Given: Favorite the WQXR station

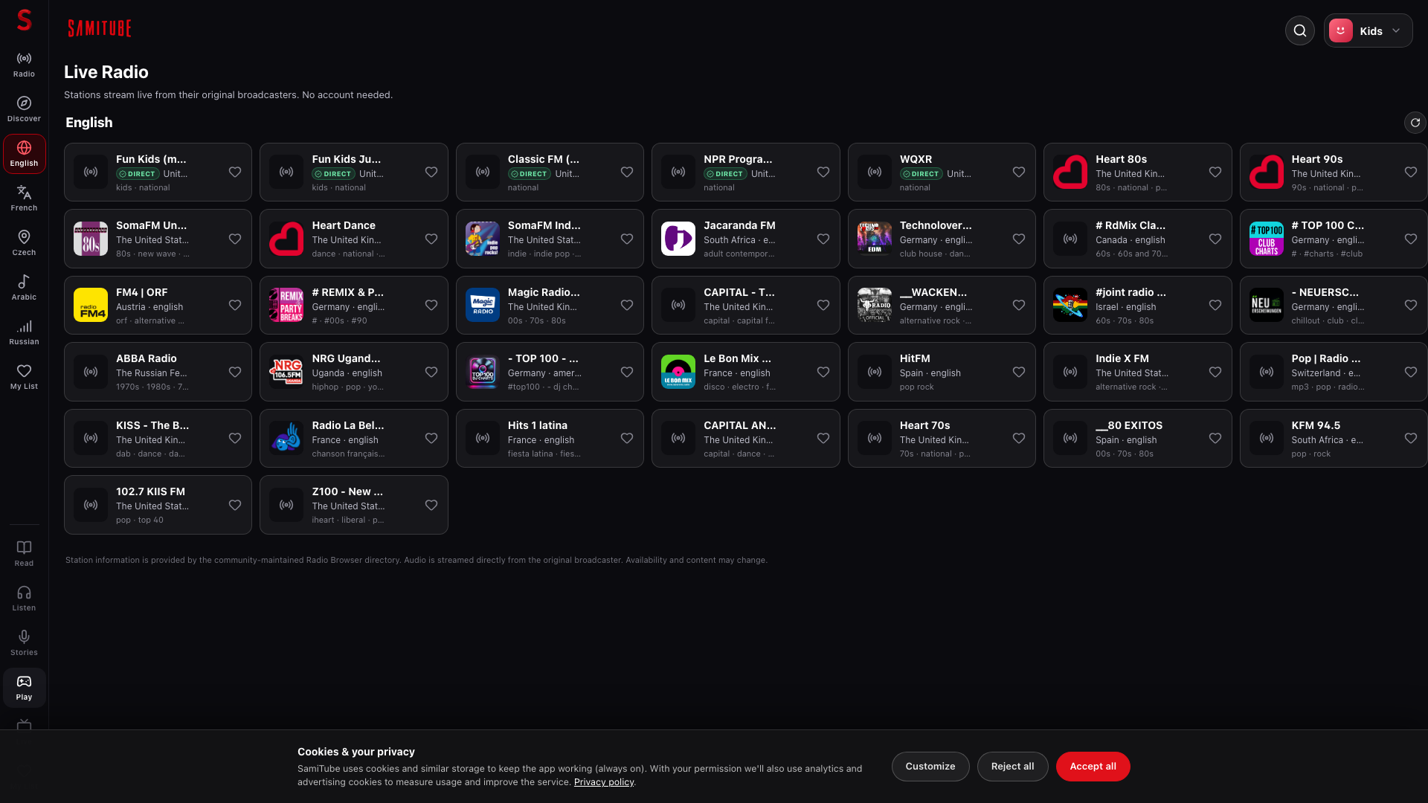Looking at the screenshot, I should [x=1019, y=172].
